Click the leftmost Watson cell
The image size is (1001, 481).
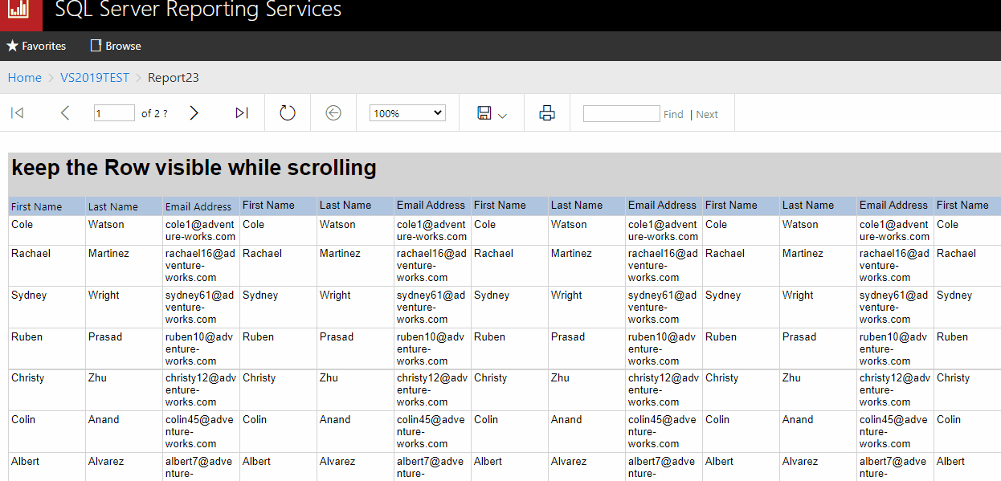click(124, 230)
